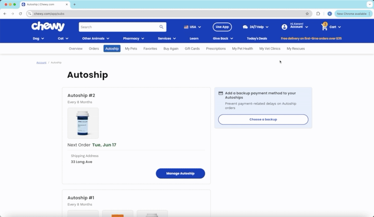Screen dimensions: 374x217
Task: Click the 24/7 Help chat bubble icon
Action: (x=245, y=27)
